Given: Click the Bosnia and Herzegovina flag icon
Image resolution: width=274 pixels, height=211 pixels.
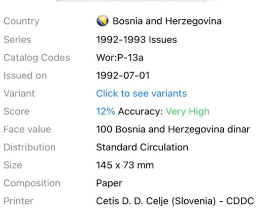Looking at the screenshot, I should pyautogui.click(x=102, y=21).
